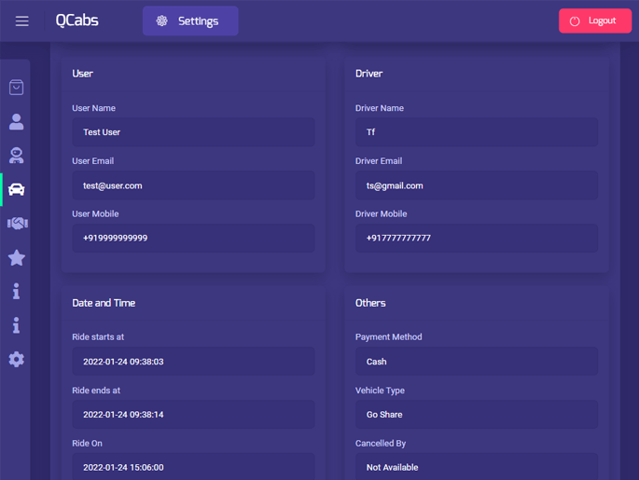Click the Payment Method field showing Cash
This screenshot has width=639, height=480.
pos(476,362)
